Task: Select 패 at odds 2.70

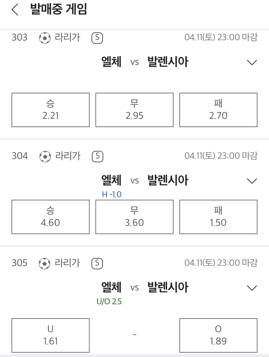Action: 218,110
